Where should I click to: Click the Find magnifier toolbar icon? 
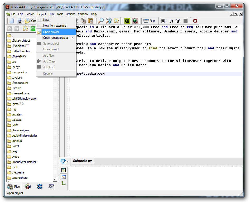click(101, 21)
